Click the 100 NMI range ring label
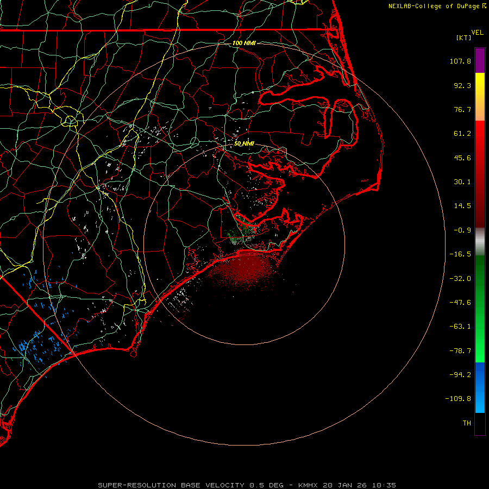Image resolution: width=489 pixels, height=489 pixels. [244, 43]
